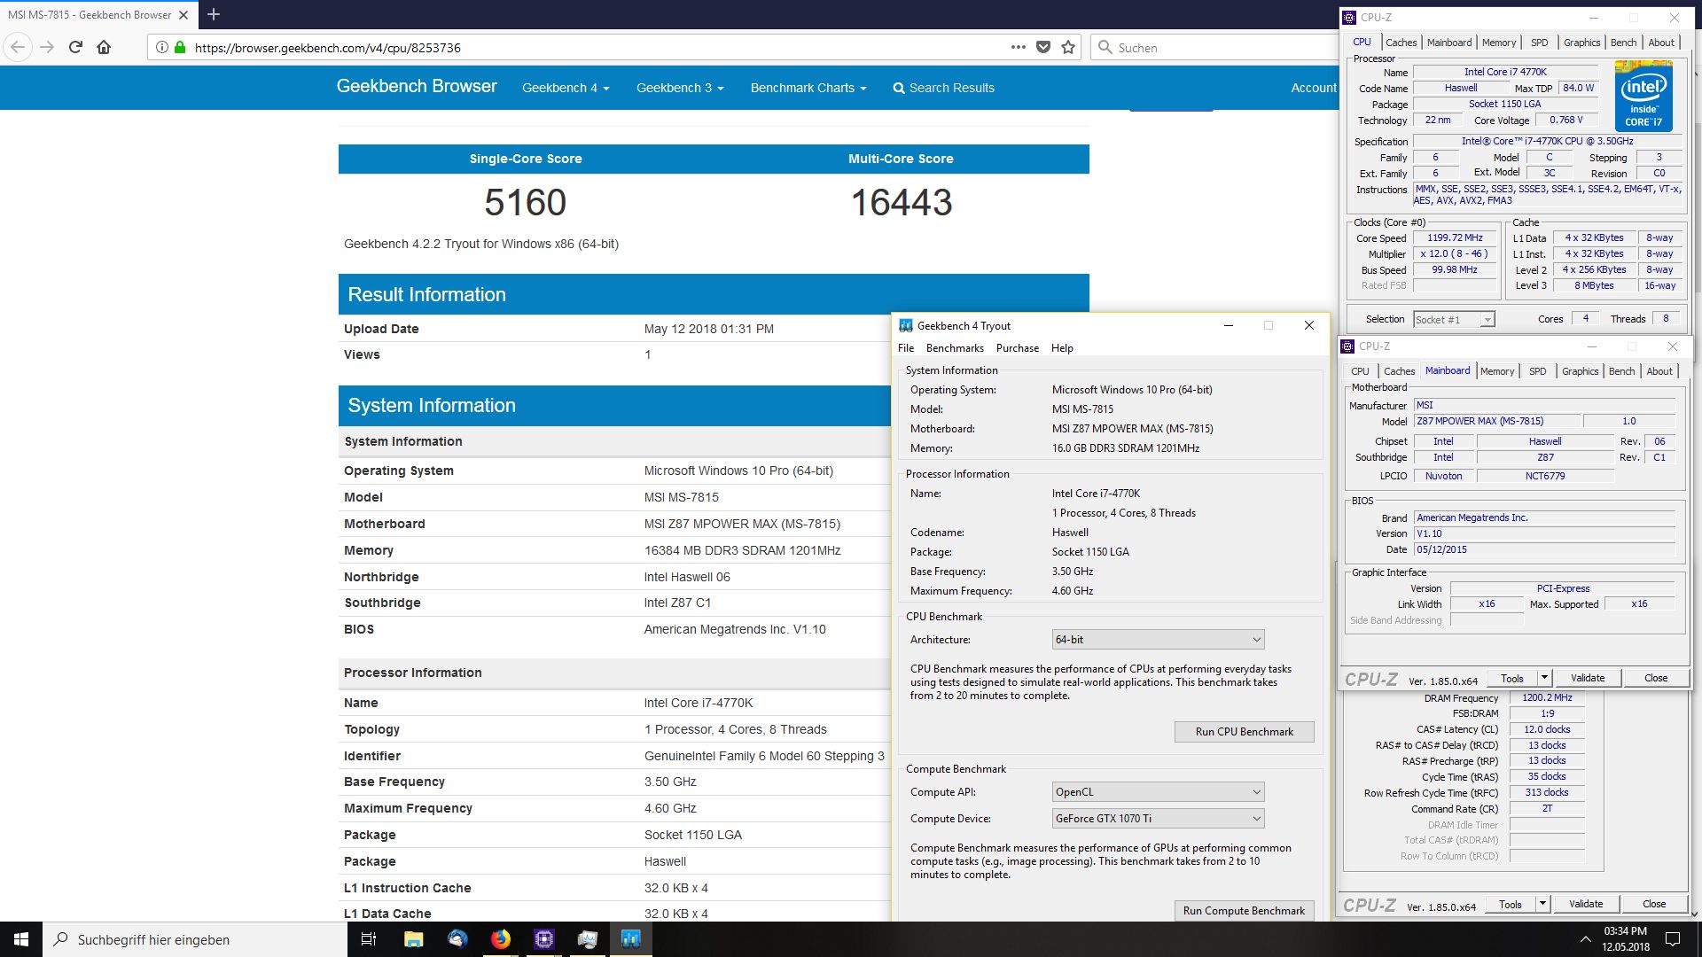
Task: Click the search magnifier in Suchen box
Action: point(1105,47)
